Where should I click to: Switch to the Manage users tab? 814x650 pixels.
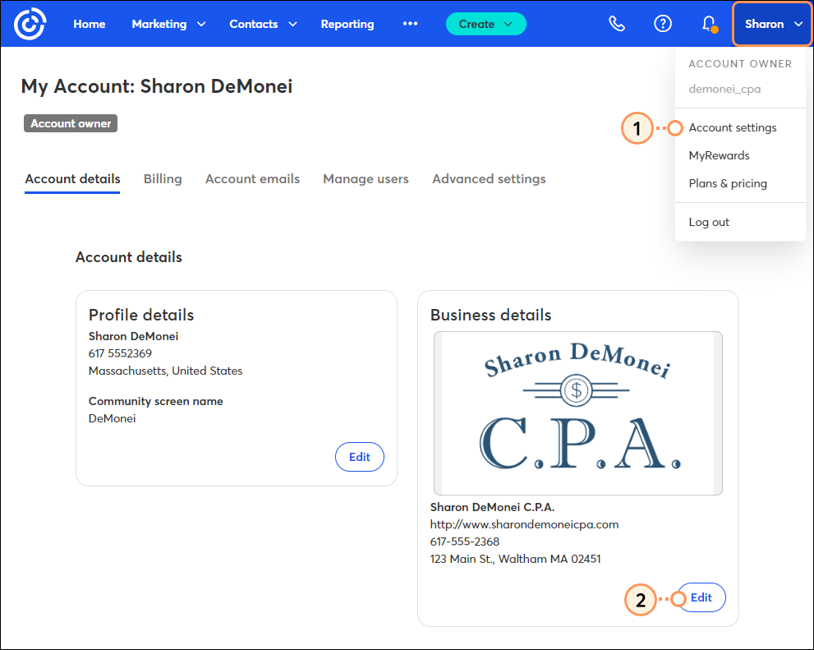366,179
